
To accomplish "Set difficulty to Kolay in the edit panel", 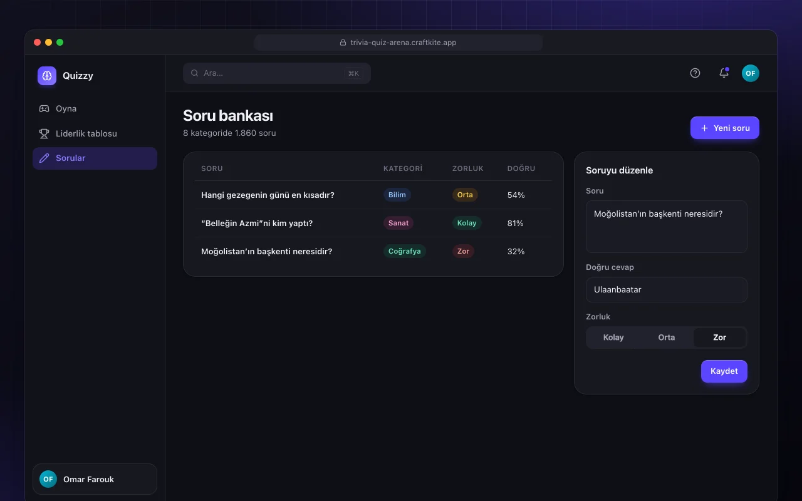I will point(613,338).
